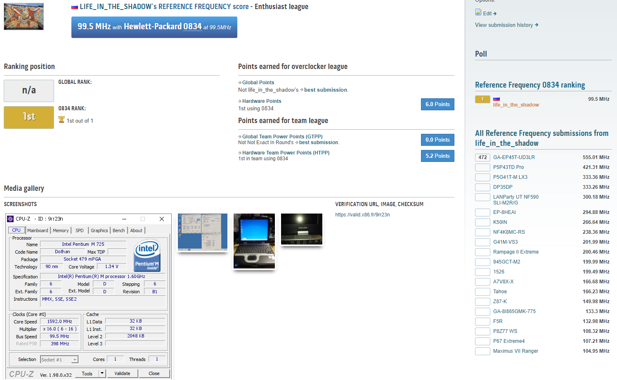Click the Edit pencil icon under Options
617x380 pixels.
tap(478, 12)
